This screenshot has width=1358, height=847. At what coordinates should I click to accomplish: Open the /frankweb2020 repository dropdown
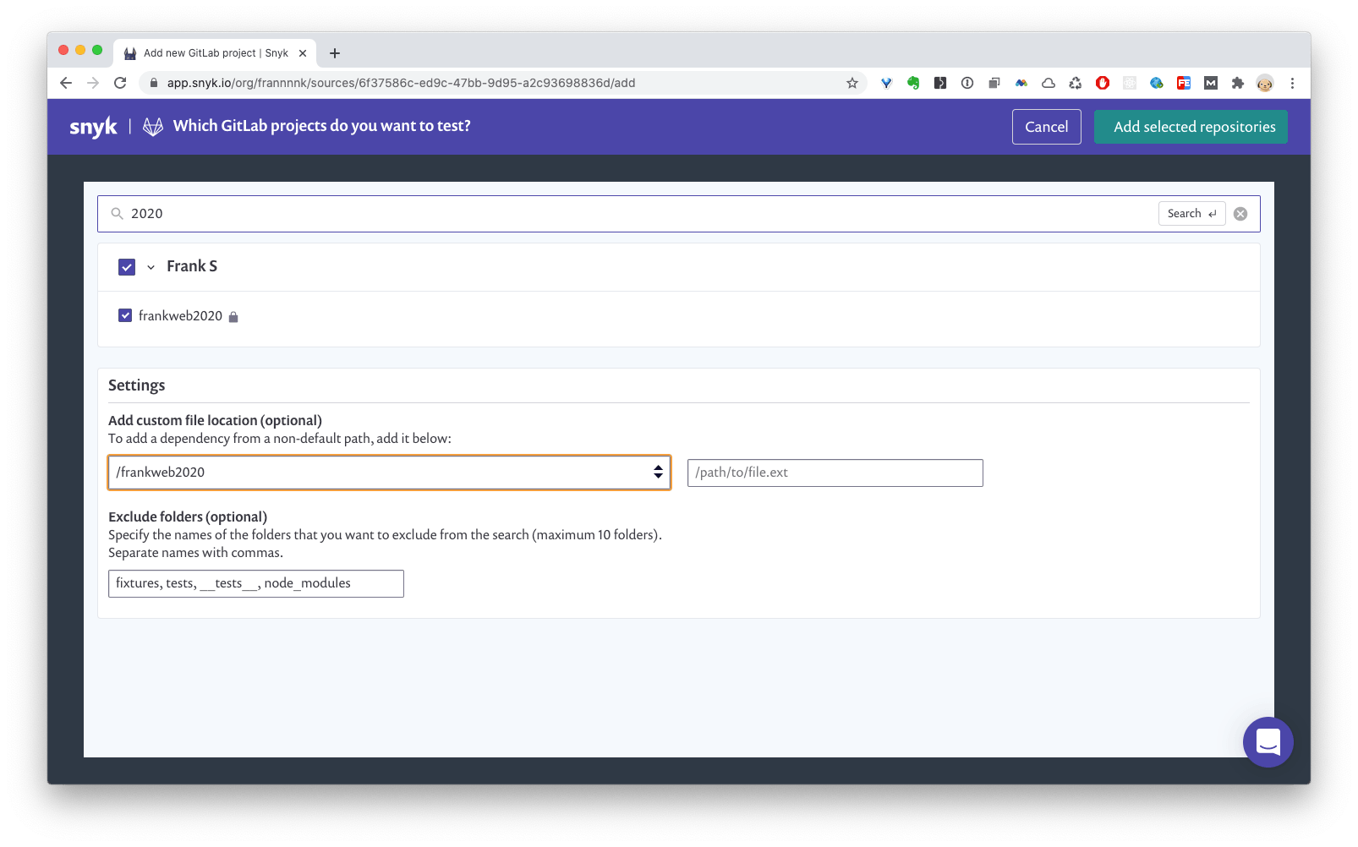coord(389,473)
